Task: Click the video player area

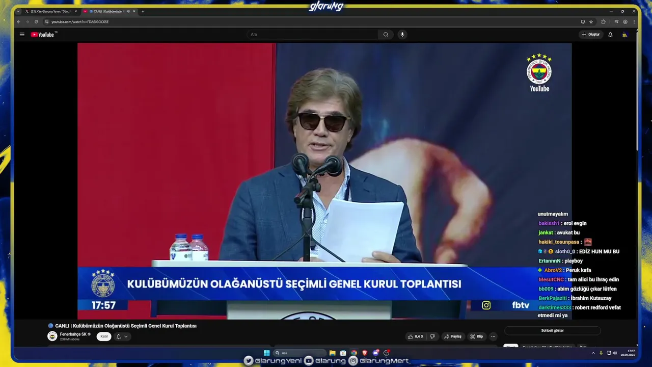Action: (x=324, y=181)
